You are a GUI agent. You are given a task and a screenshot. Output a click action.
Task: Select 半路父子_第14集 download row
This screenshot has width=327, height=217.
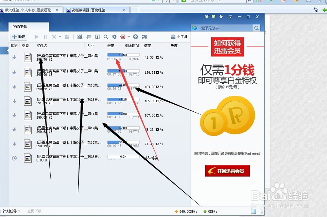[x=99, y=115]
